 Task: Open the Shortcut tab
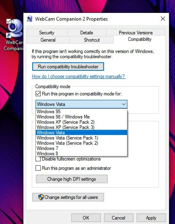coord(92,40)
